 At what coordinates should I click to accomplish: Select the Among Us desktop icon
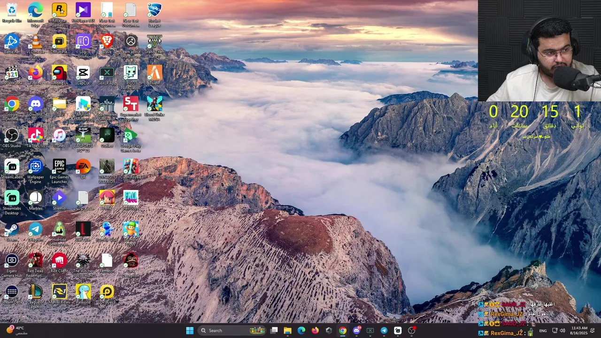[59, 76]
